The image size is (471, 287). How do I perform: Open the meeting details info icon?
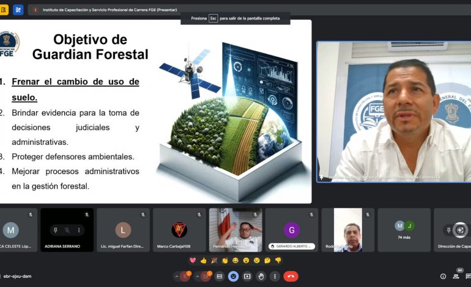click(443, 277)
